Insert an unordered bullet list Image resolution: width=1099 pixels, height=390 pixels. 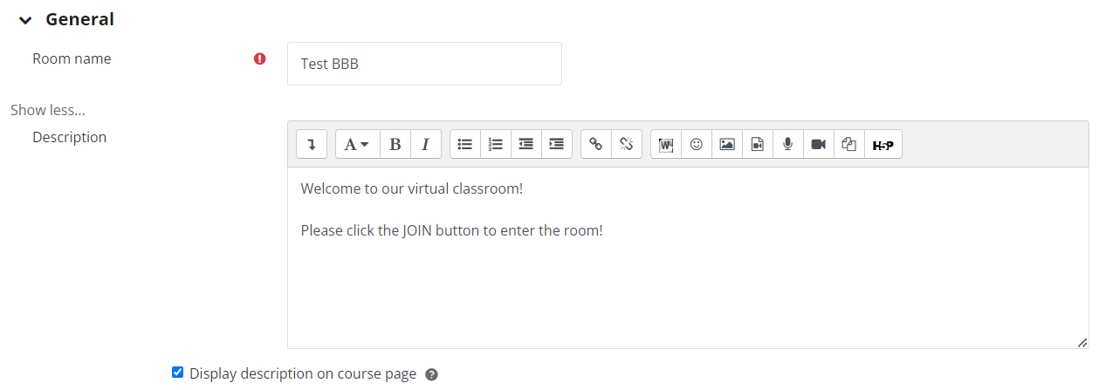click(465, 144)
